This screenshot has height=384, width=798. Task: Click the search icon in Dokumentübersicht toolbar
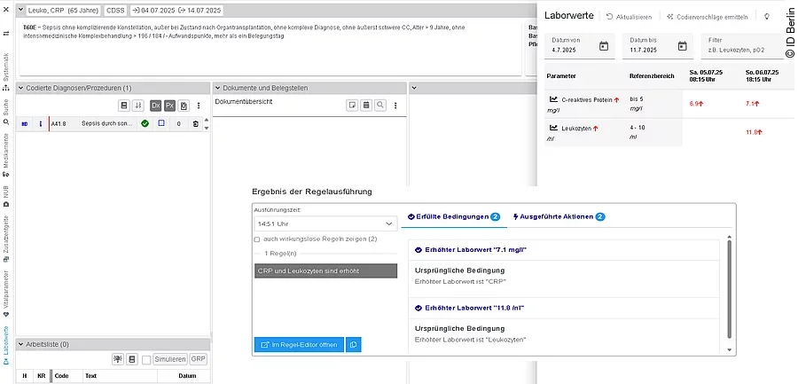(x=379, y=105)
